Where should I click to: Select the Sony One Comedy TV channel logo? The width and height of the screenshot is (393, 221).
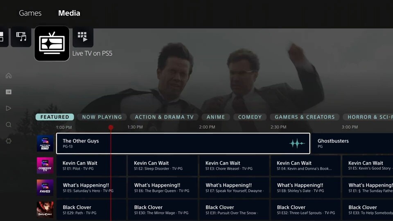click(x=45, y=165)
